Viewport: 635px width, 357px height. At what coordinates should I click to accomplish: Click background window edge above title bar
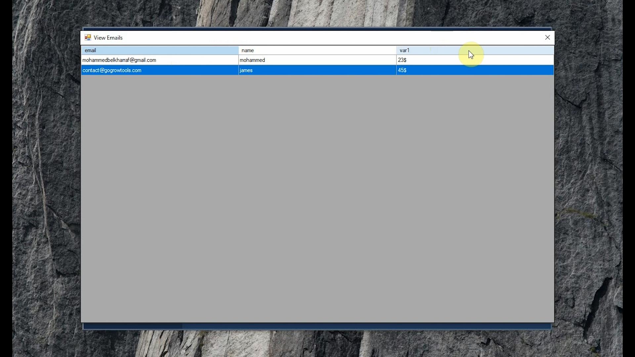317,29
